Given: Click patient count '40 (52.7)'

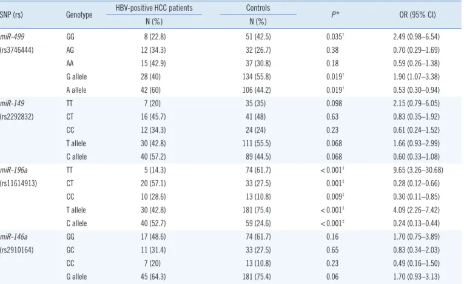Looking at the screenshot, I should [153, 223].
